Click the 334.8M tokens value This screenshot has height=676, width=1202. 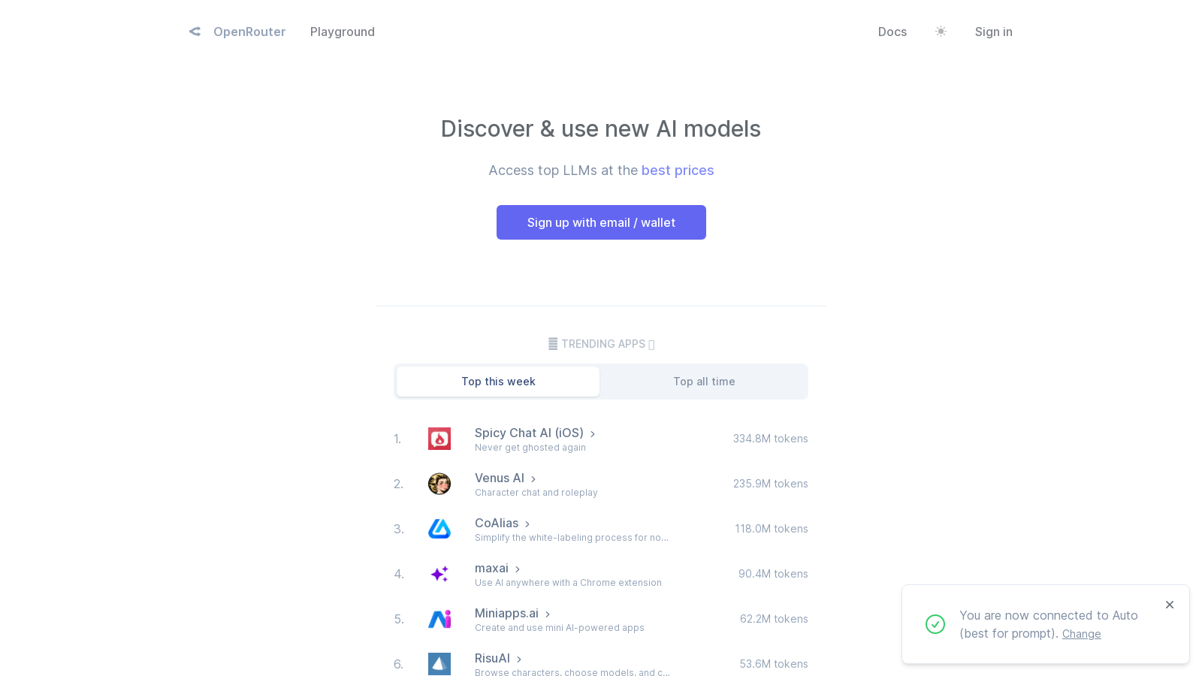(771, 439)
